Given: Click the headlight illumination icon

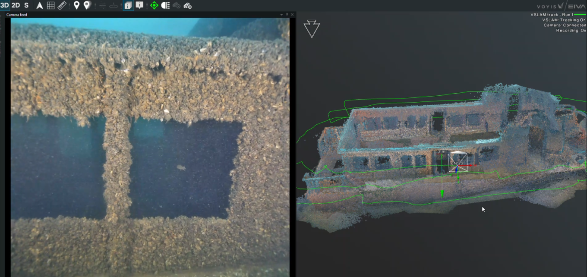Looking at the screenshot, I should [x=166, y=6].
